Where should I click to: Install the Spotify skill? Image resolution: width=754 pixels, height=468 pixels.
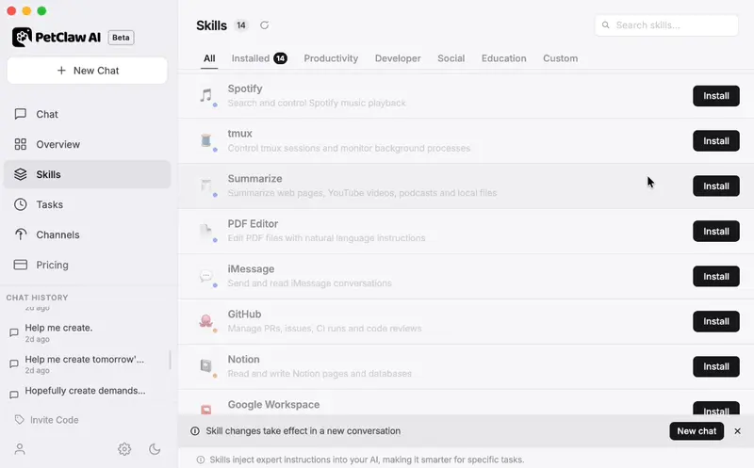click(716, 96)
